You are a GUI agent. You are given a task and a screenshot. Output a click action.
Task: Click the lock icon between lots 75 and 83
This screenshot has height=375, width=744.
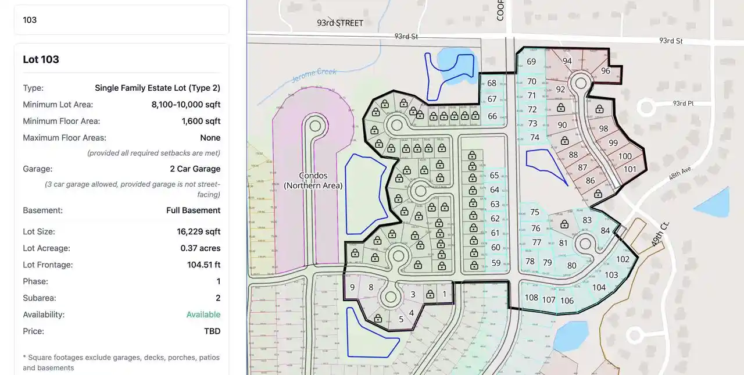click(564, 224)
